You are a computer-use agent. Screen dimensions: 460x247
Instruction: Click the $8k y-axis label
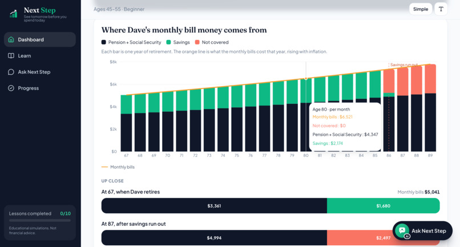pyautogui.click(x=113, y=62)
